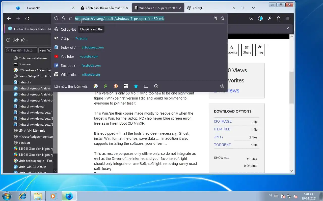The height and width of the screenshot is (201, 323).
Task: Switch to the Cảnh báo security warning tab
Action: click(x=104, y=8)
